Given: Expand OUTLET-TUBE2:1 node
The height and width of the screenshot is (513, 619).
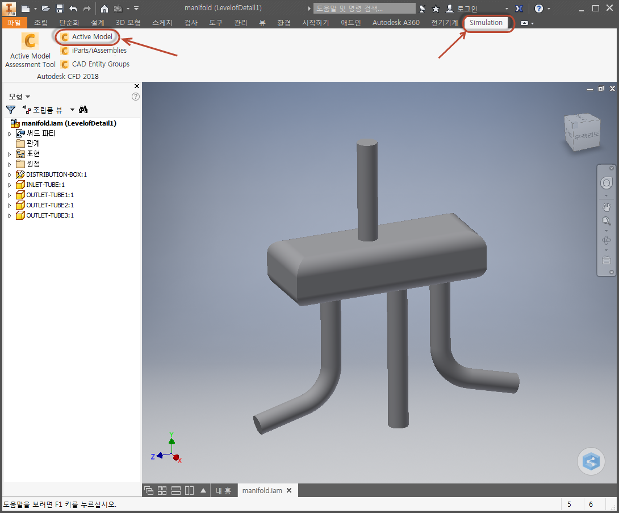Looking at the screenshot, I should (x=10, y=205).
